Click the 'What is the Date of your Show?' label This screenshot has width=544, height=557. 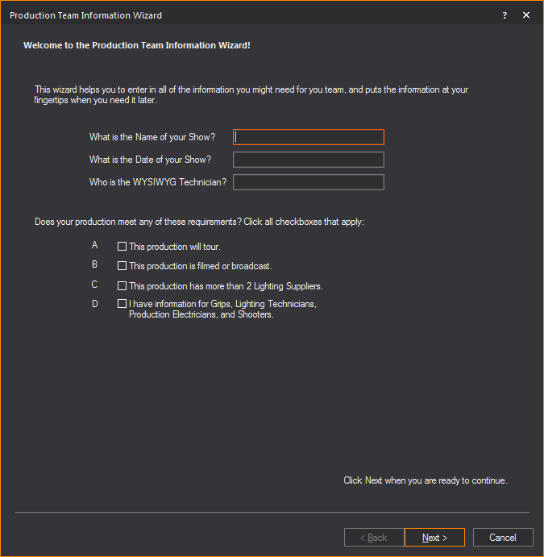(150, 160)
